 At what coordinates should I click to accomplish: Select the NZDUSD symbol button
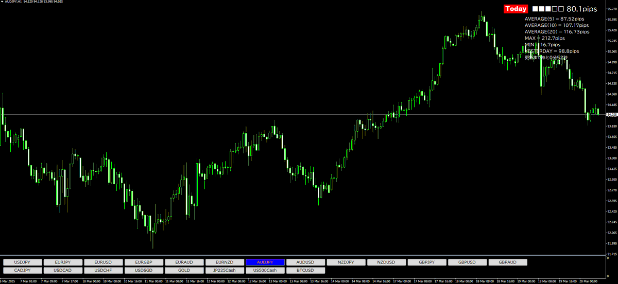pyautogui.click(x=386, y=262)
